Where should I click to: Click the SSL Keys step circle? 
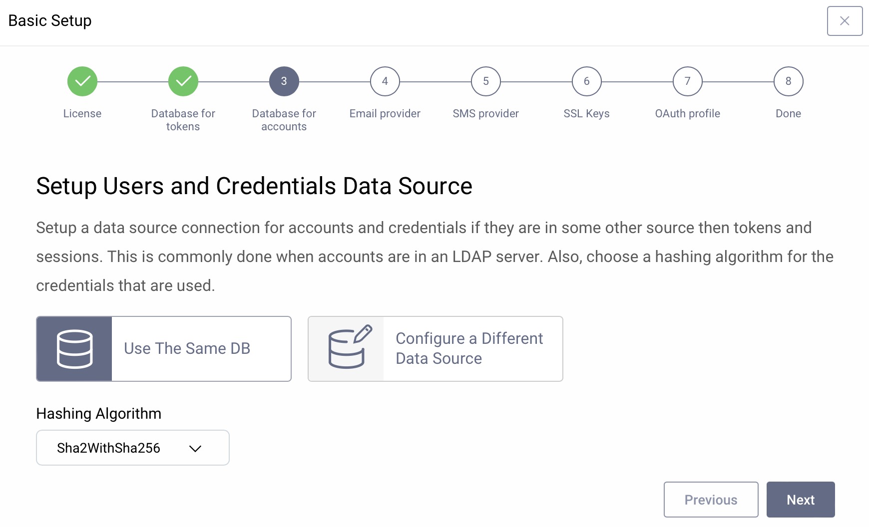point(586,81)
